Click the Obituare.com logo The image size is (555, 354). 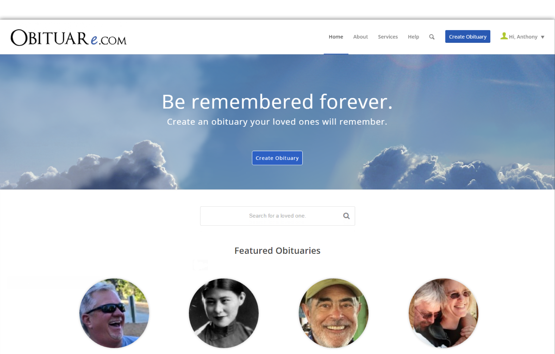[x=69, y=38]
